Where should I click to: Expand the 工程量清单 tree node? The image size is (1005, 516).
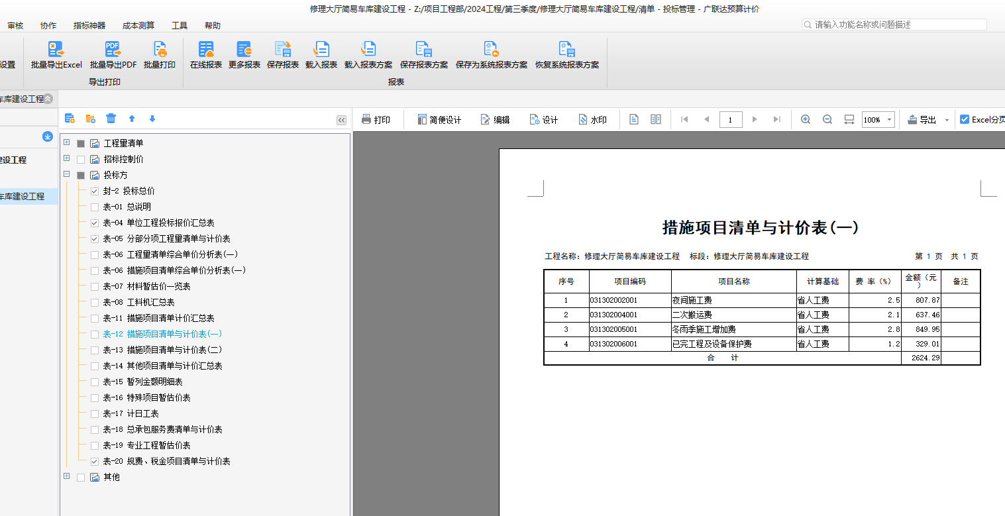coord(66,142)
